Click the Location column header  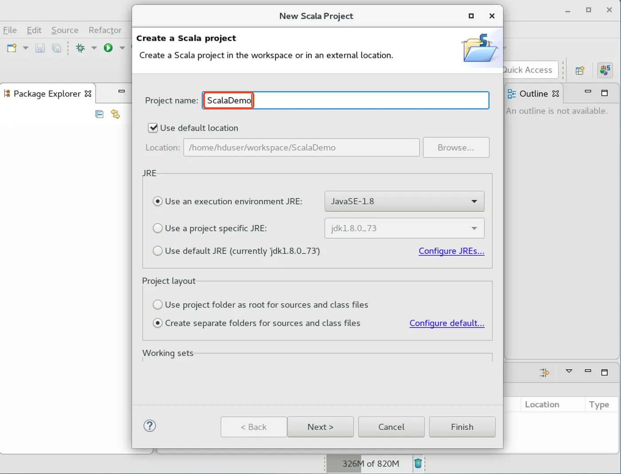(552, 404)
